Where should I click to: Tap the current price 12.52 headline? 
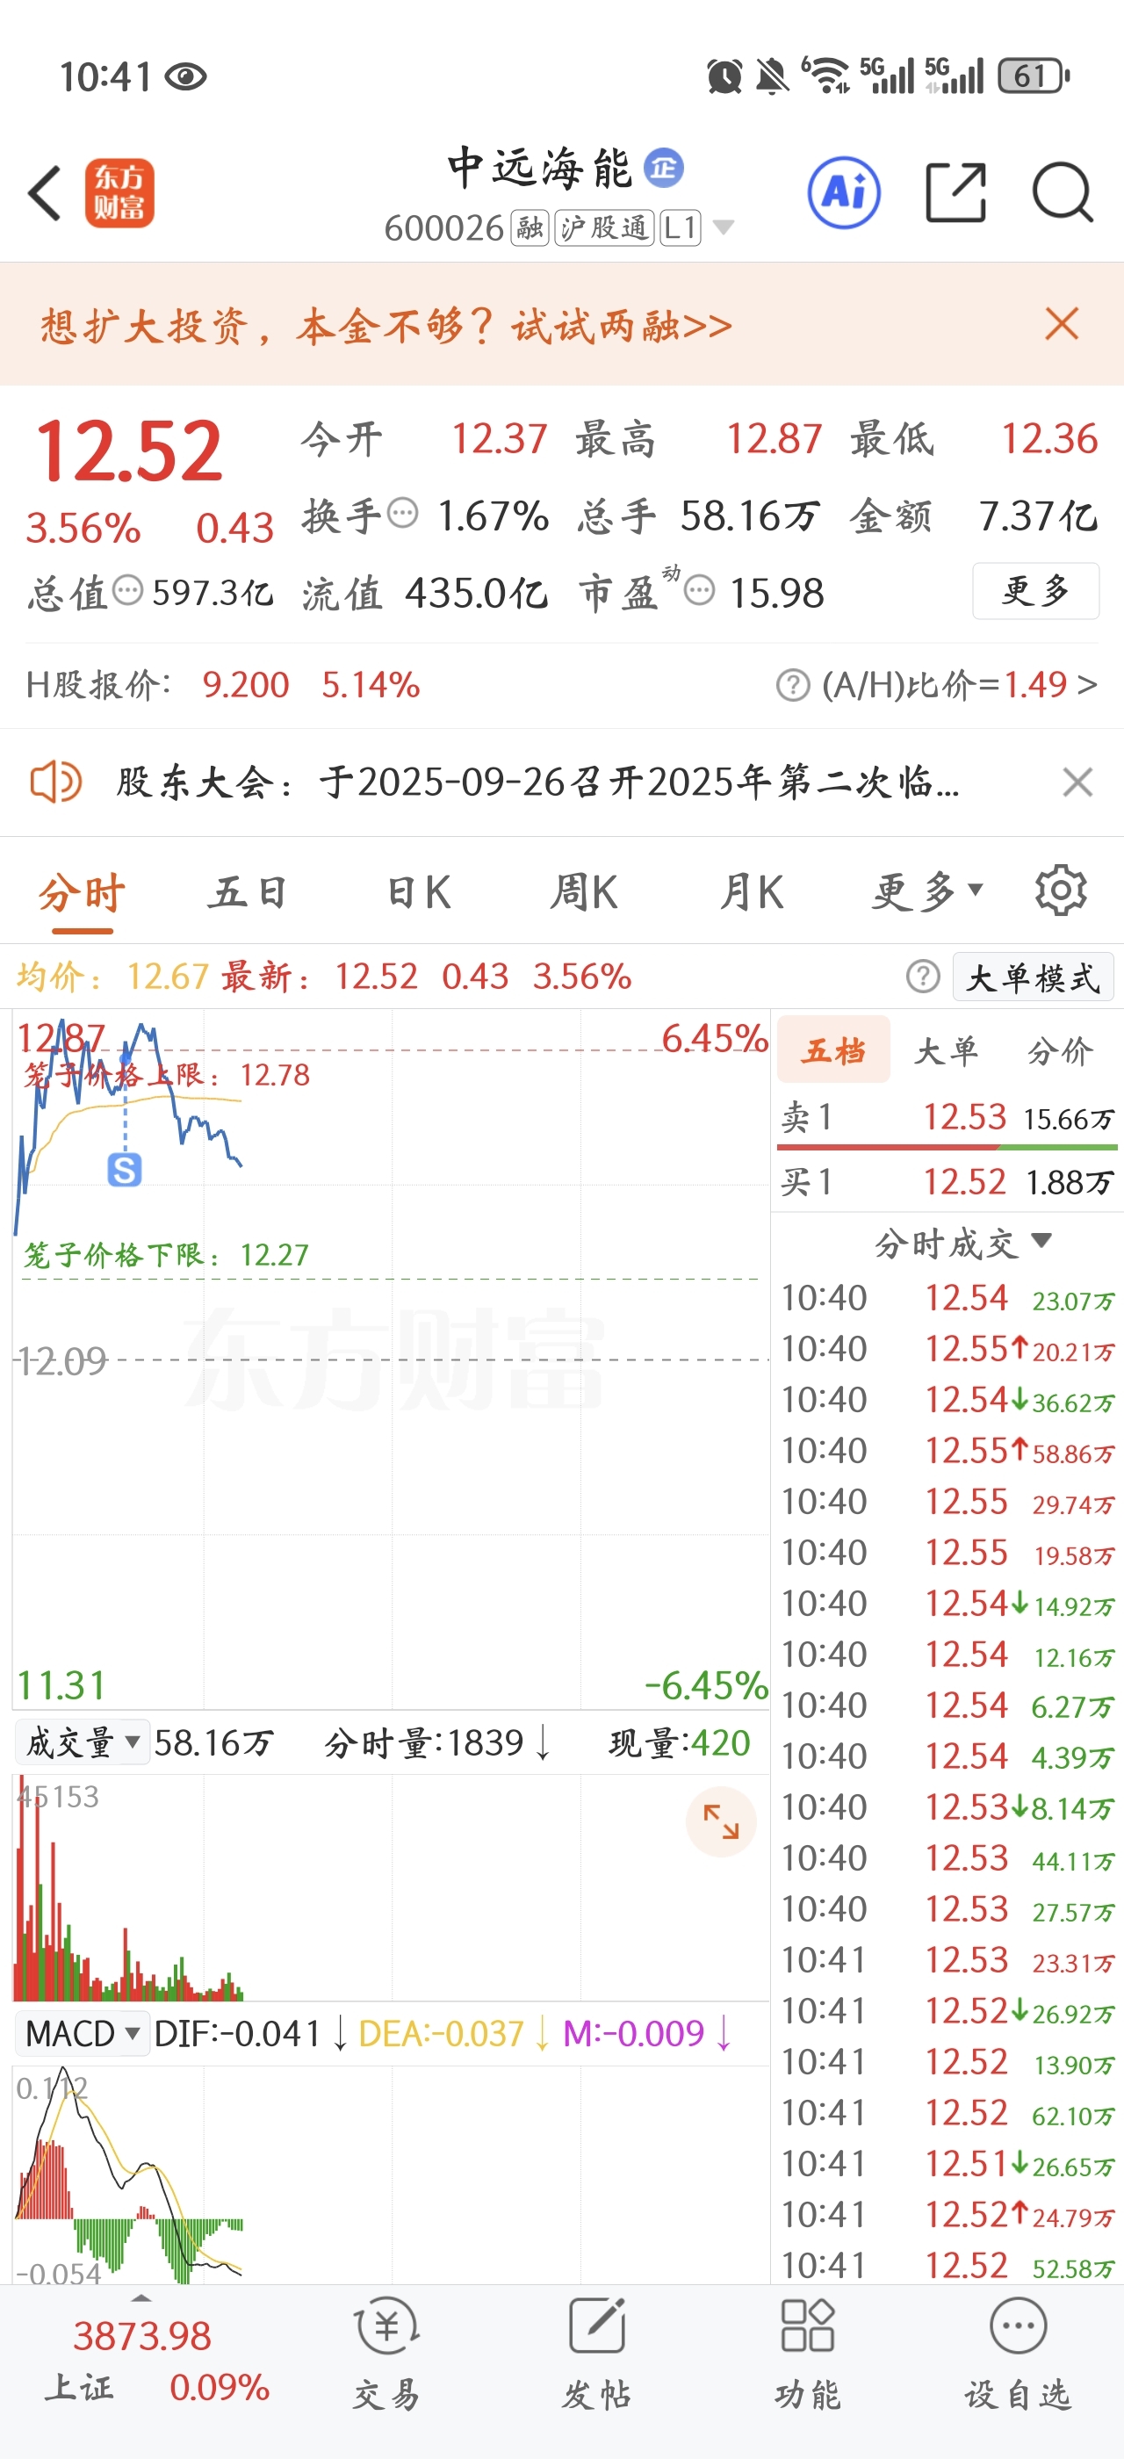coord(128,450)
